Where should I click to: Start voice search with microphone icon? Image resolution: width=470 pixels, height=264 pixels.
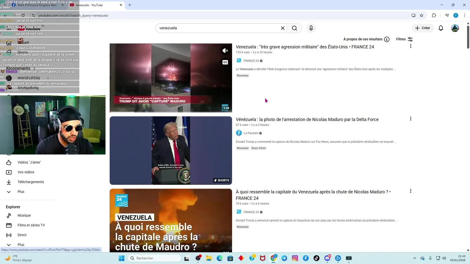[311, 28]
